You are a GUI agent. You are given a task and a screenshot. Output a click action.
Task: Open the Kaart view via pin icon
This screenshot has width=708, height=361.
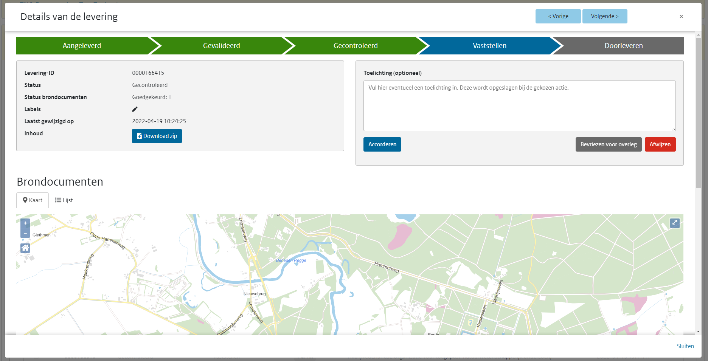click(25, 200)
